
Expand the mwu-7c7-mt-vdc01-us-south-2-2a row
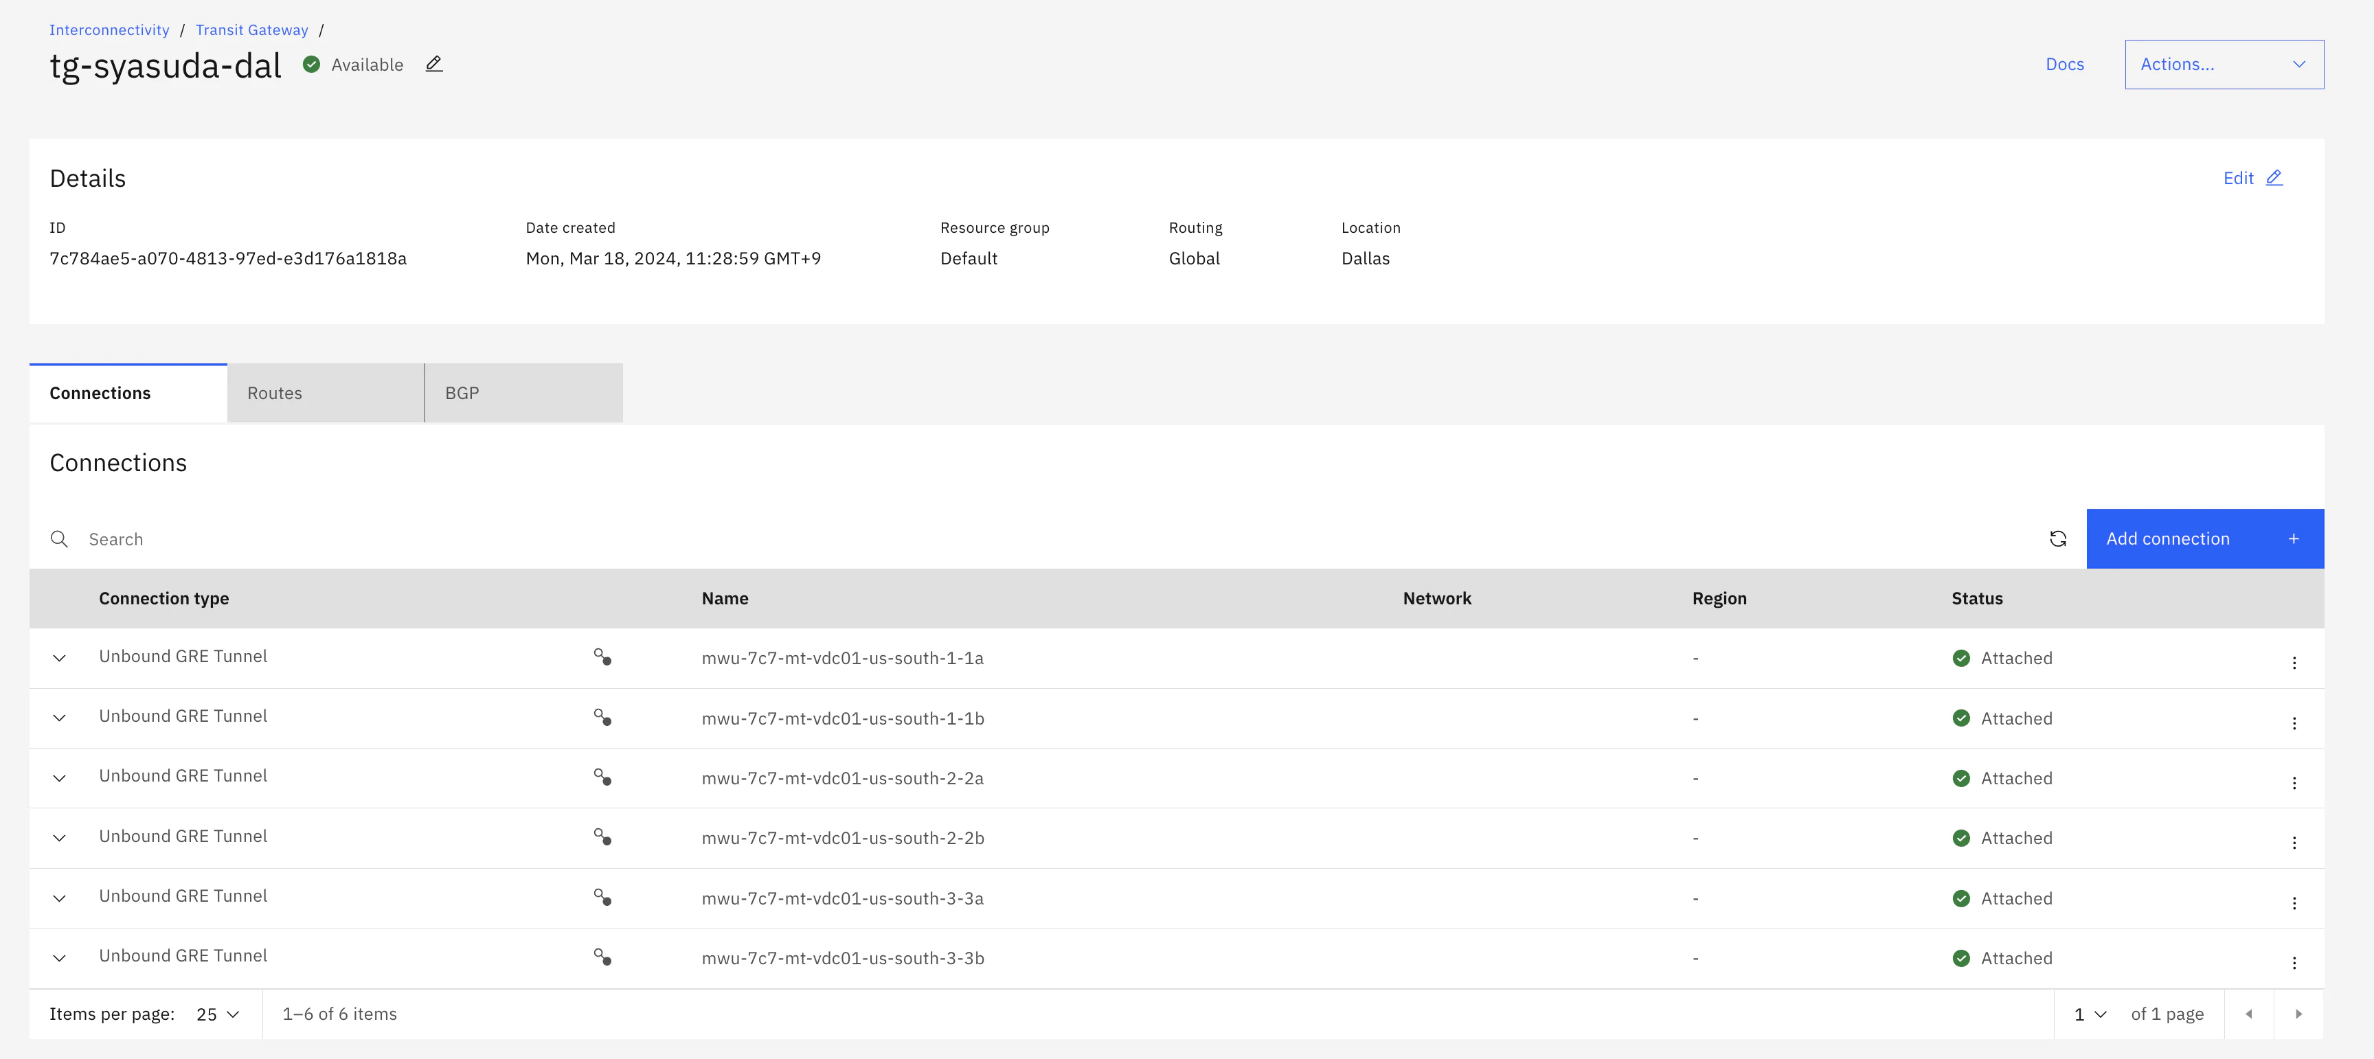[59, 778]
